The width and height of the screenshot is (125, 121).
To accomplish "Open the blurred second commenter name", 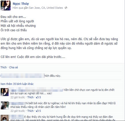I will 18,103.
